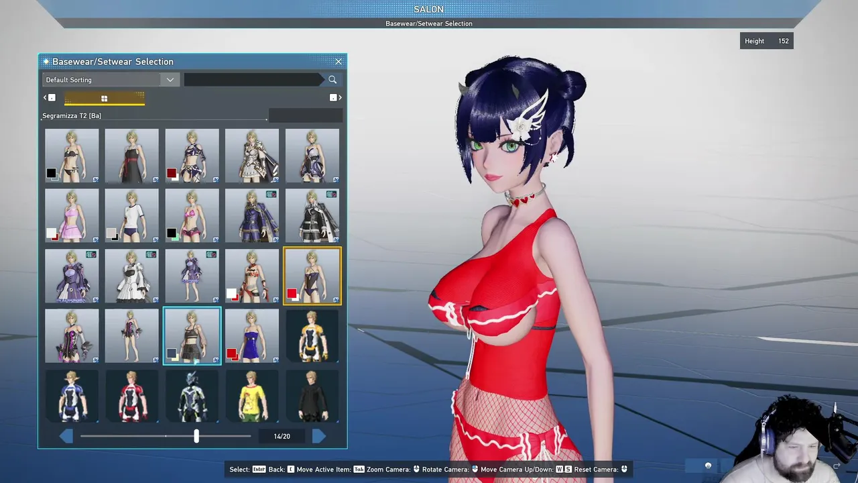Select the pink bikini thumbnail
Viewport: 858px width, 483px height.
pyautogui.click(x=192, y=215)
